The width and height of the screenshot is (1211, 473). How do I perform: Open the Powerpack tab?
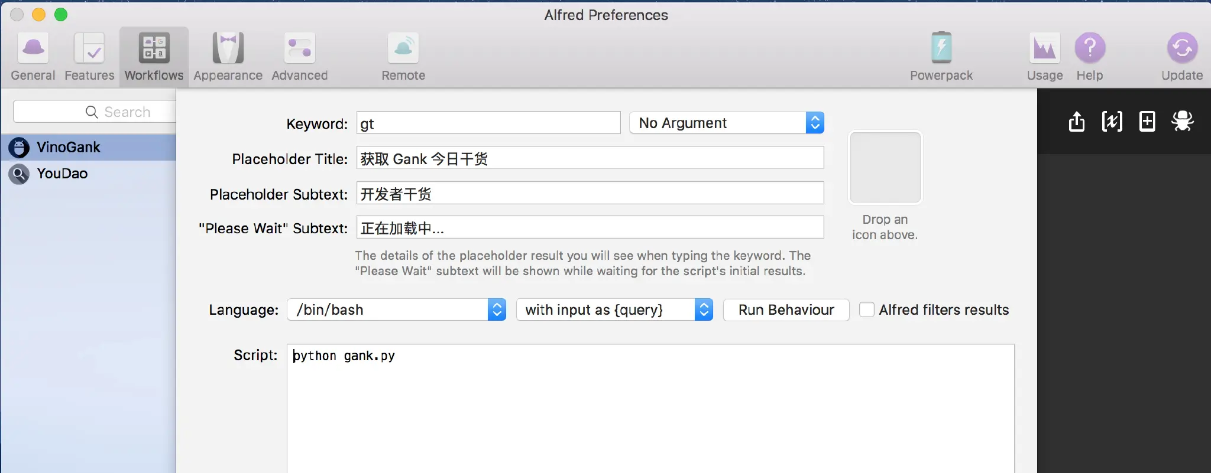click(x=941, y=57)
